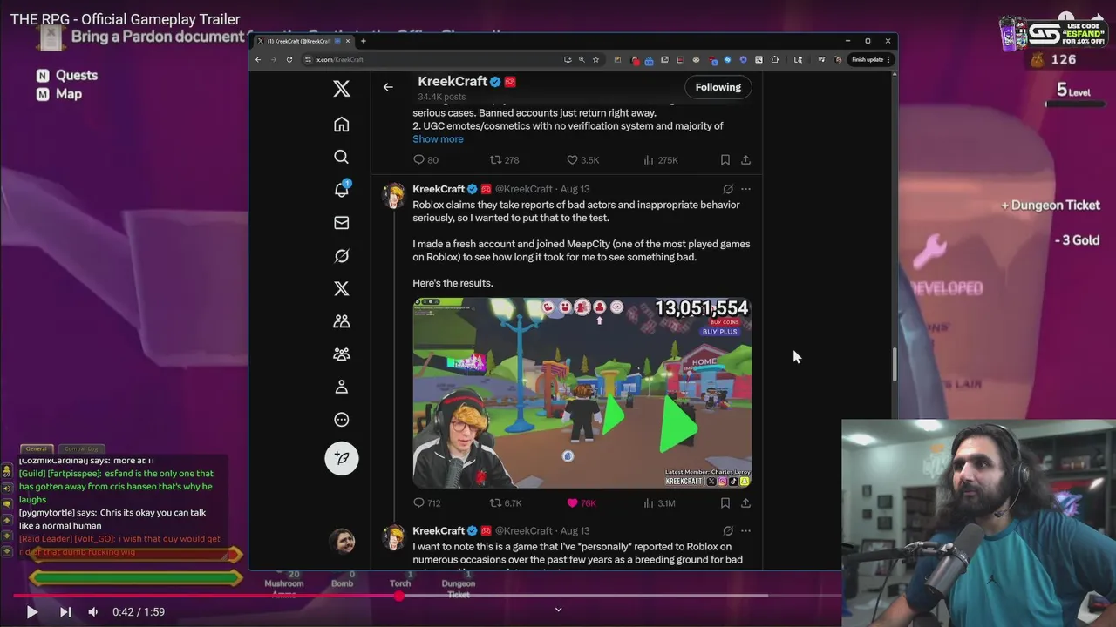Select the Combat Log chat tab

pyautogui.click(x=81, y=448)
